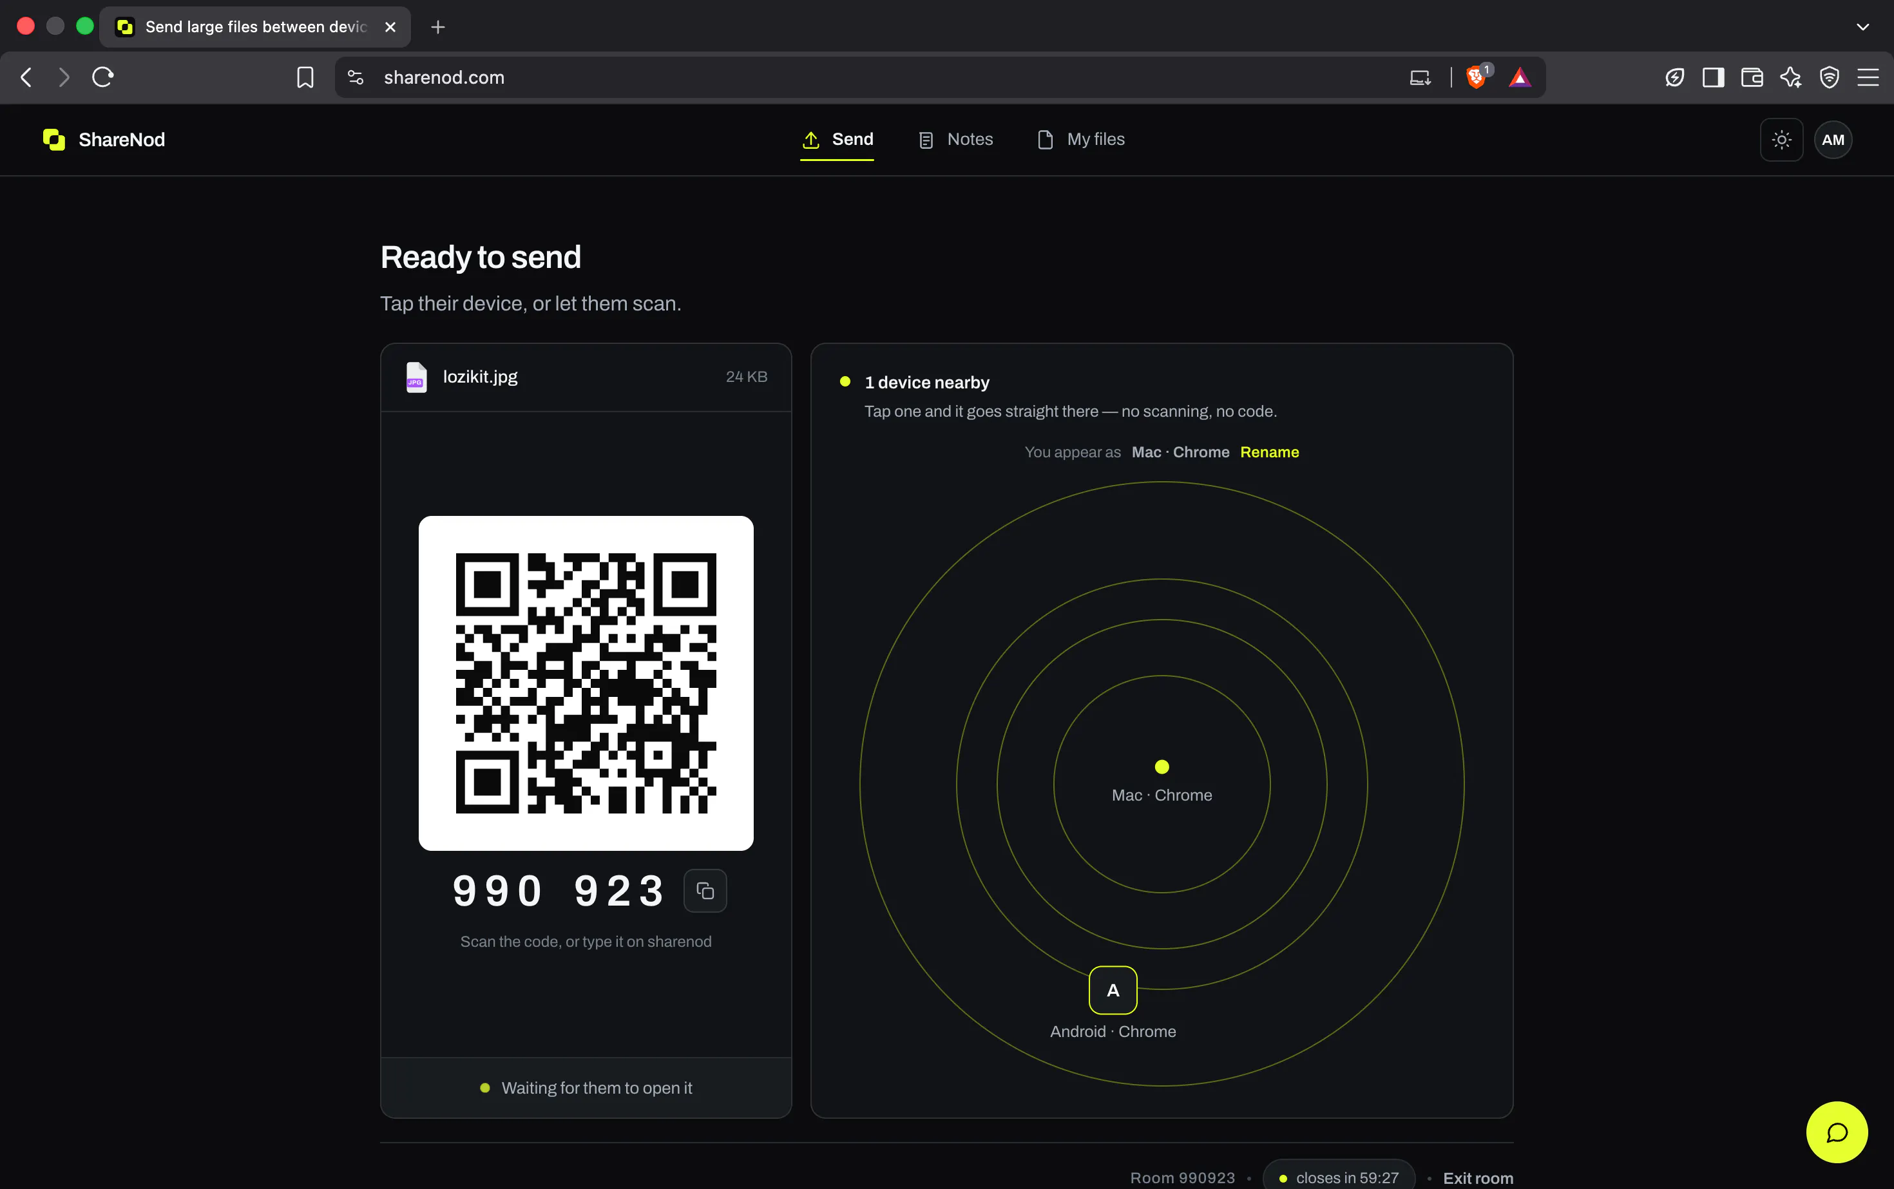Click the lozikit.jpg file name
This screenshot has width=1894, height=1189.
[480, 377]
